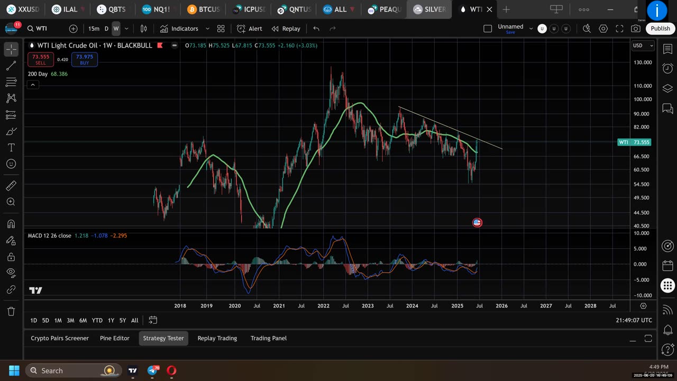Open Telegram from the taskbar
Viewport: 677px width, 381px height.
coord(153,370)
